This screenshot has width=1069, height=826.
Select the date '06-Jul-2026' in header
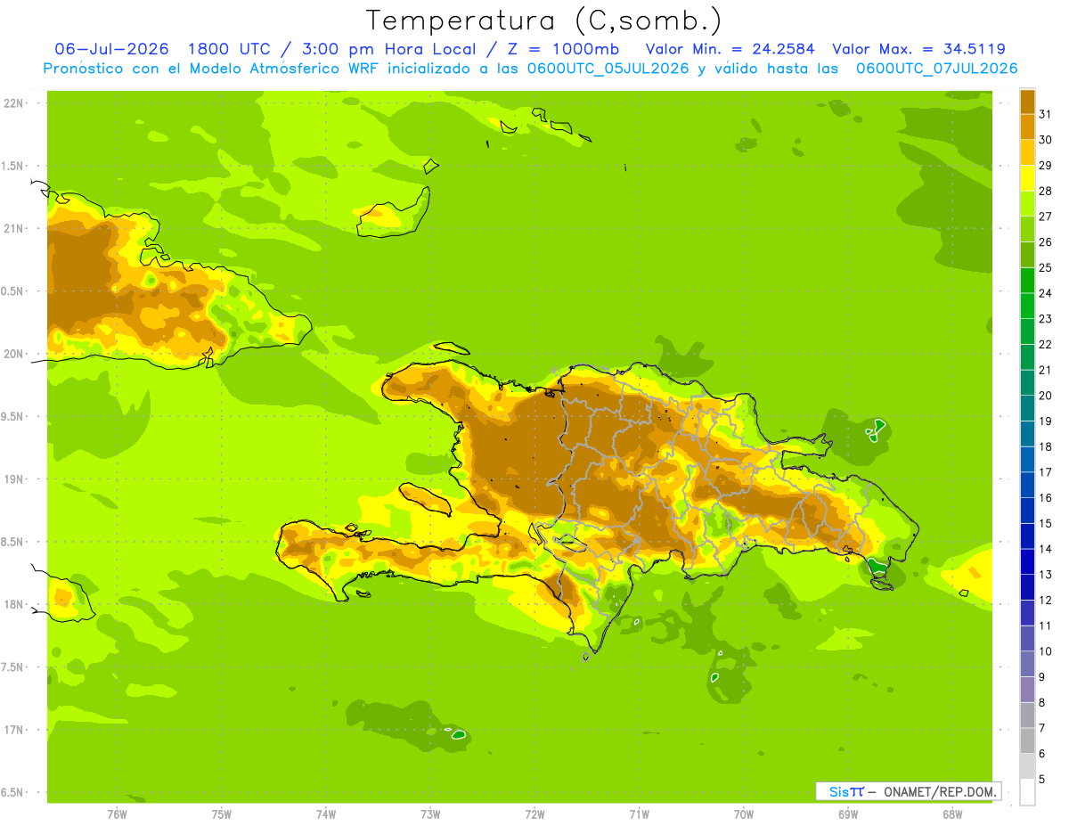tap(112, 49)
